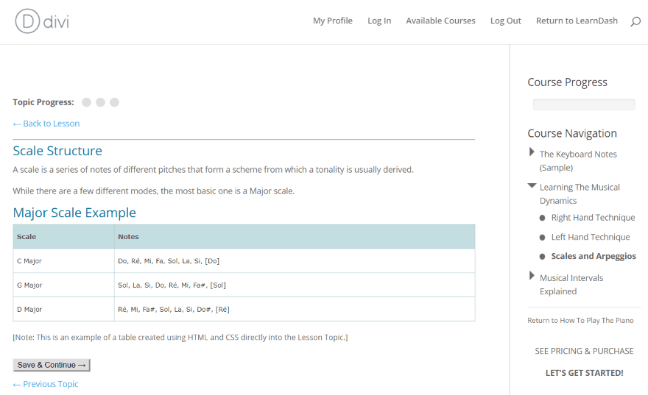Select Log Out in the header
The width and height of the screenshot is (648, 395).
pyautogui.click(x=506, y=21)
